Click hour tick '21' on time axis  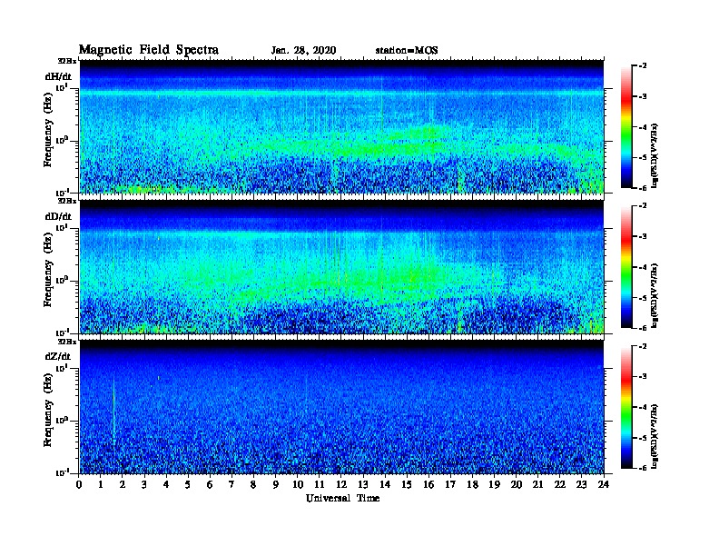click(537, 485)
